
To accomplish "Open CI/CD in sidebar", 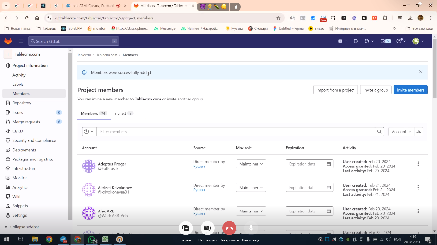I will pos(34,131).
